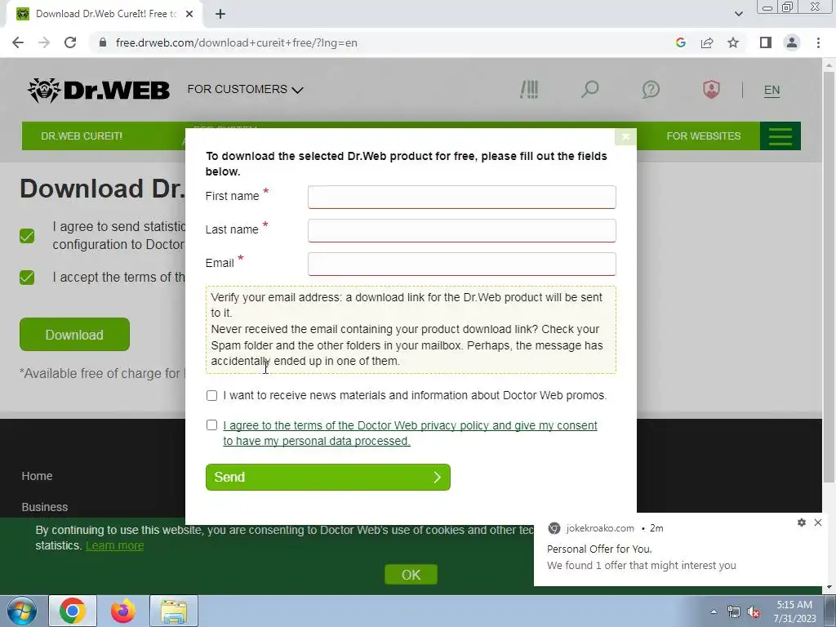Open notification settings gear icon
Image resolution: width=836 pixels, height=627 pixels.
click(x=802, y=522)
